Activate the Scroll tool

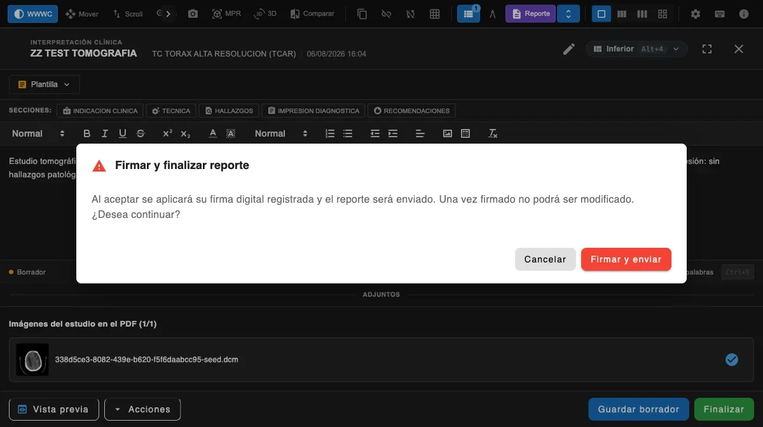[128, 13]
